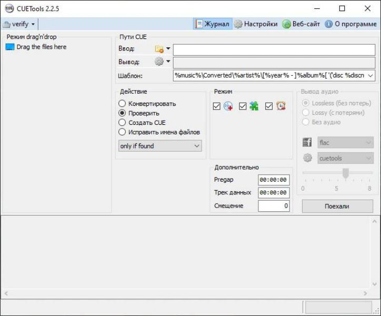Viewport: 381px width, 316px height.
Task: Click the Смещение offset field
Action: click(x=274, y=206)
